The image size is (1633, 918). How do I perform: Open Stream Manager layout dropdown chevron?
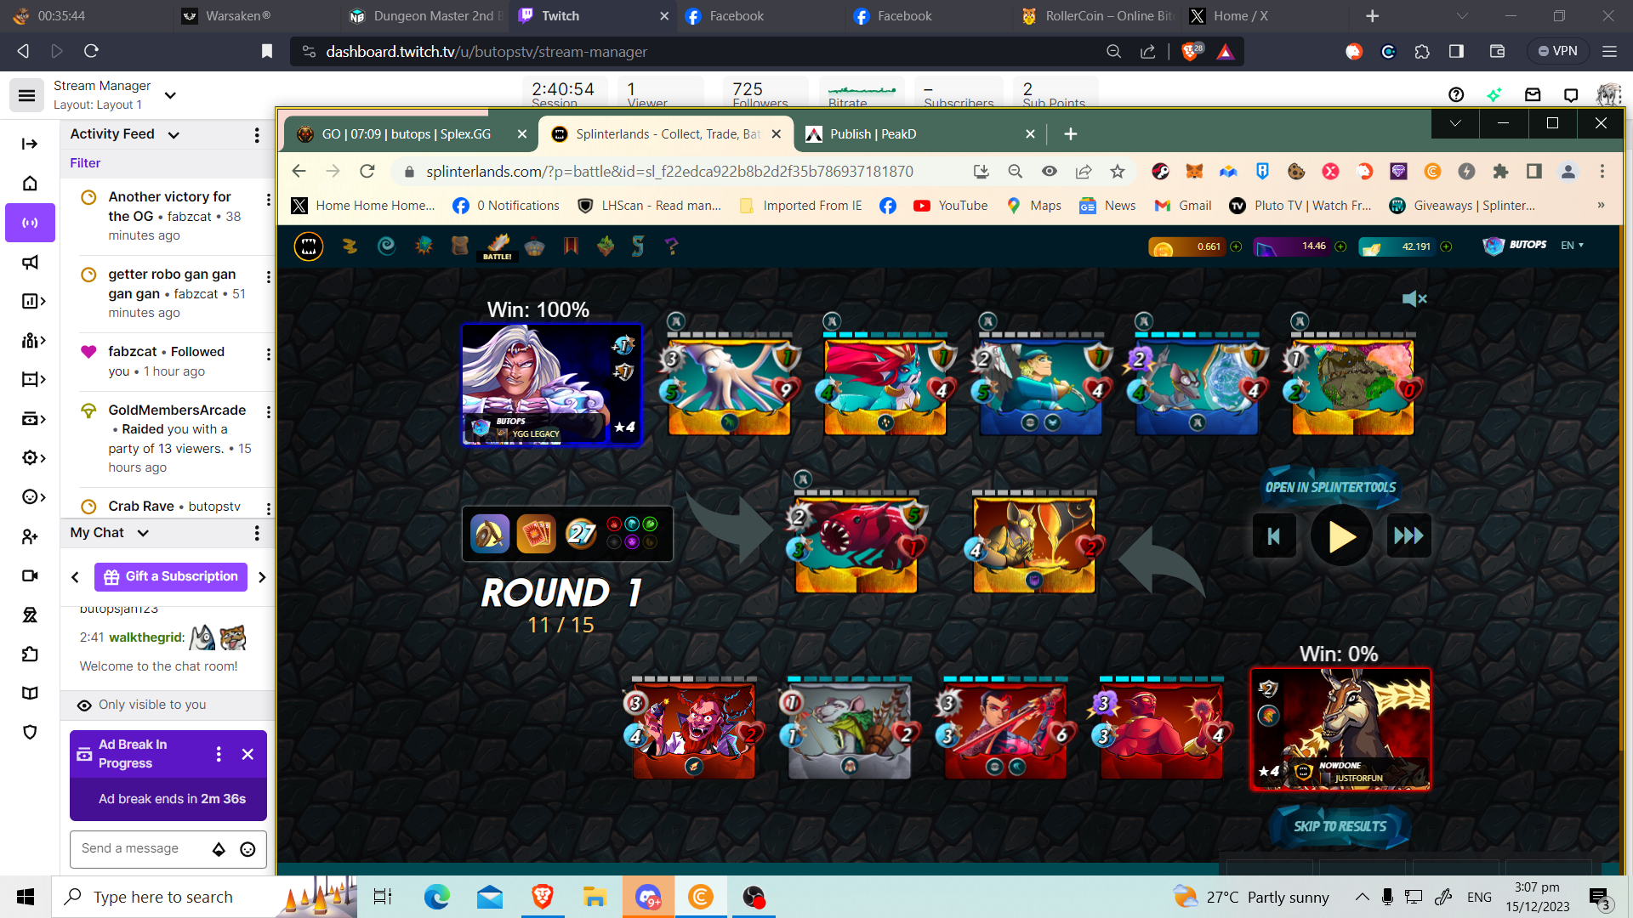coord(170,95)
